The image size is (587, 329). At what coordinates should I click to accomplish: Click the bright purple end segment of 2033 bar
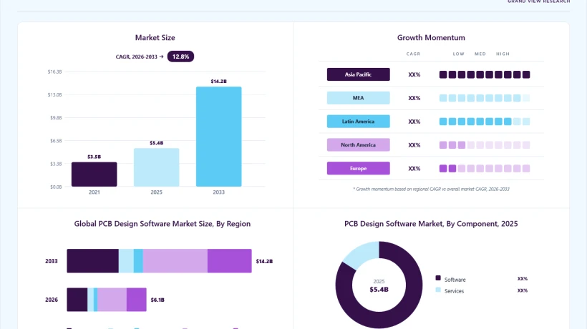click(x=230, y=261)
